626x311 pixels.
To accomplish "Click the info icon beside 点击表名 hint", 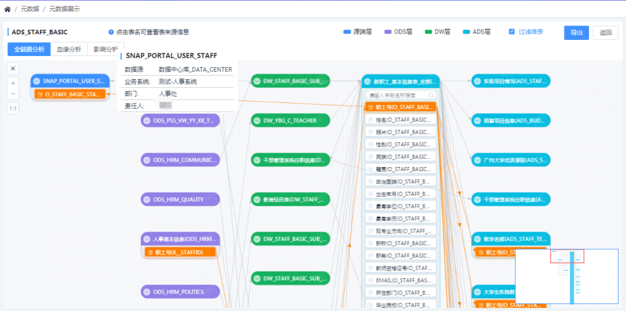I will [x=111, y=32].
